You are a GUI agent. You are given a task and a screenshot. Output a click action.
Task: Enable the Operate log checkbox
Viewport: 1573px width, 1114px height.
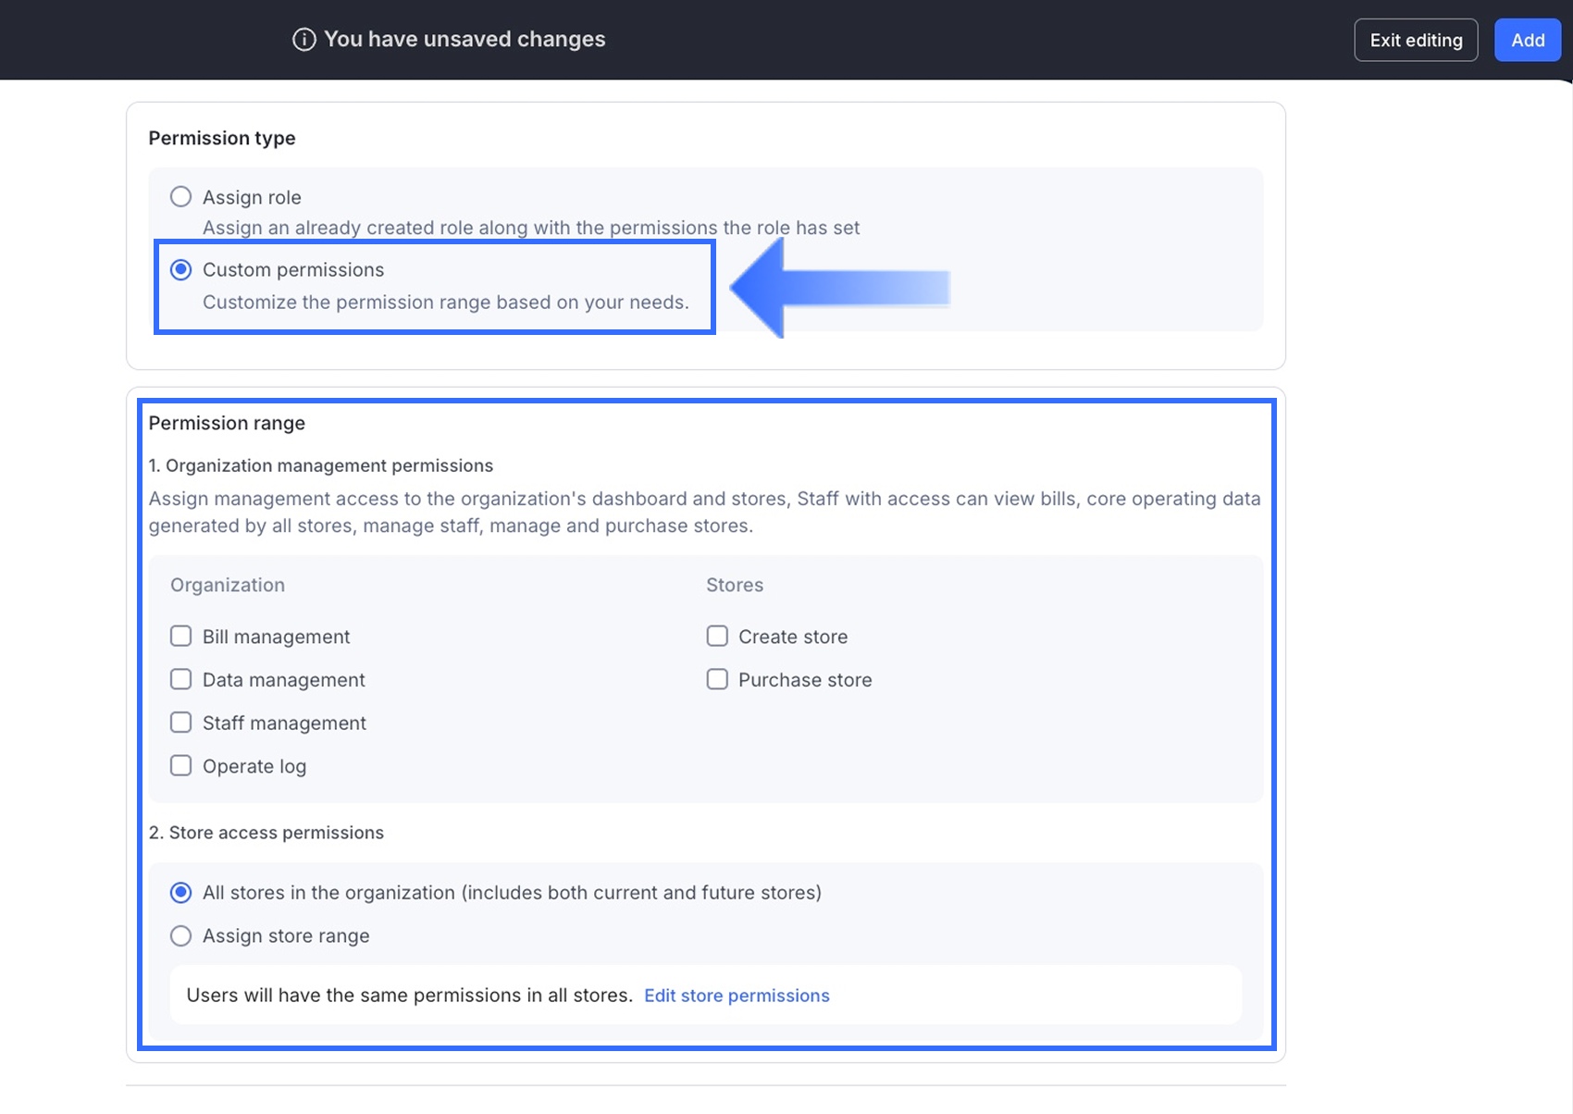click(181, 766)
